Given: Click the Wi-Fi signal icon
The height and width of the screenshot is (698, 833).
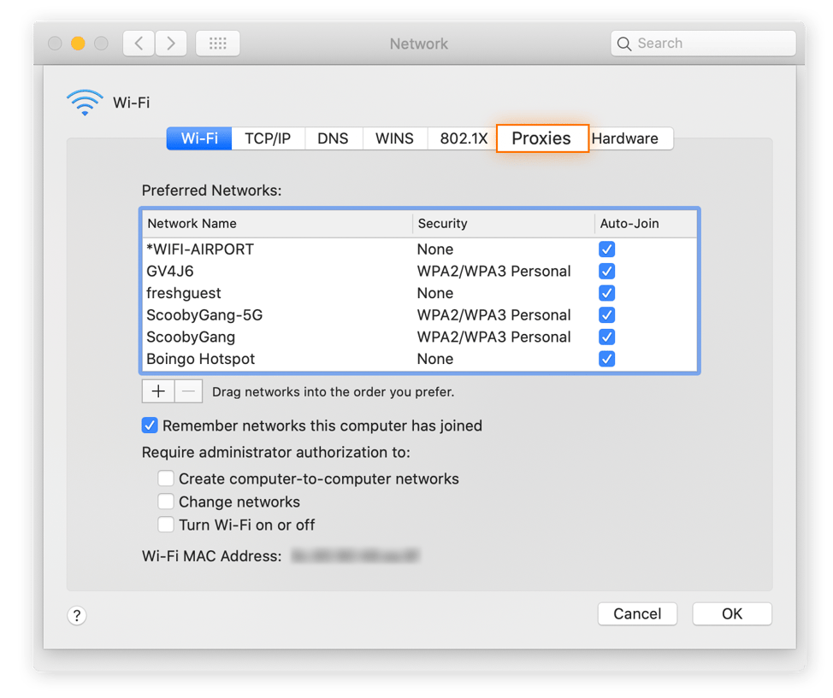Looking at the screenshot, I should point(85,102).
